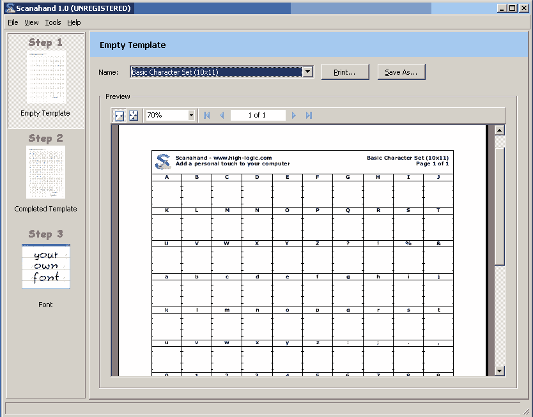This screenshot has width=533, height=417.
Task: Click the Scanahand title bar icon
Action: [10, 8]
